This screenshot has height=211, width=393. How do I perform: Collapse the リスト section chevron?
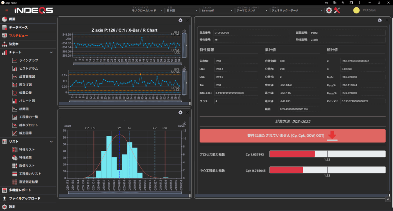(51, 142)
